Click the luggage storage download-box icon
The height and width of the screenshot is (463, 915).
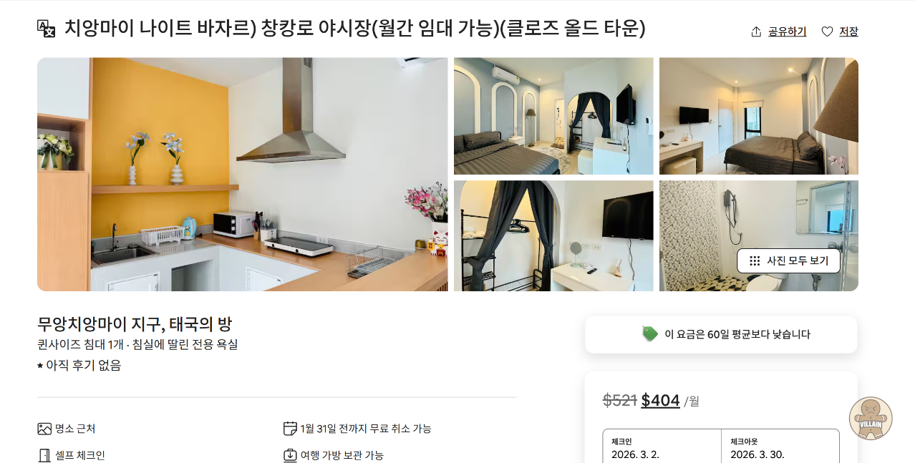coord(290,455)
